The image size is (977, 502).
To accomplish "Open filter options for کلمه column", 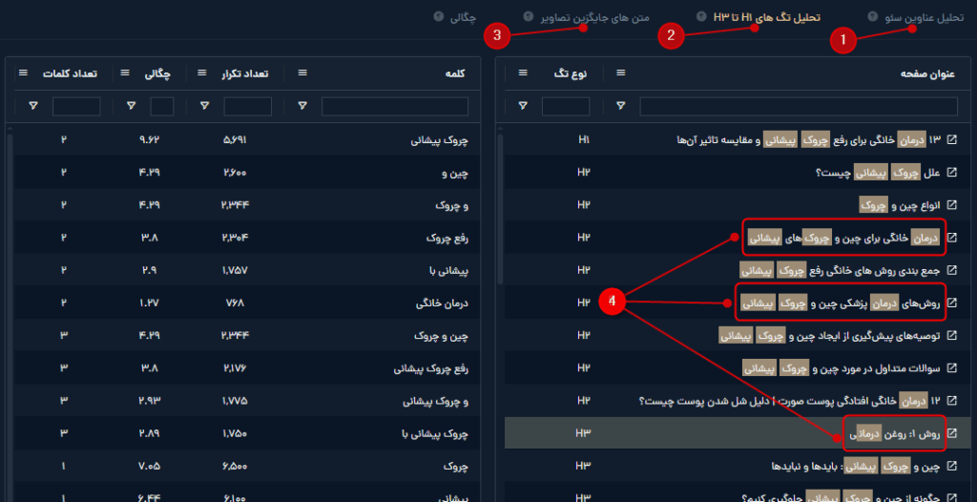I will click(302, 106).
